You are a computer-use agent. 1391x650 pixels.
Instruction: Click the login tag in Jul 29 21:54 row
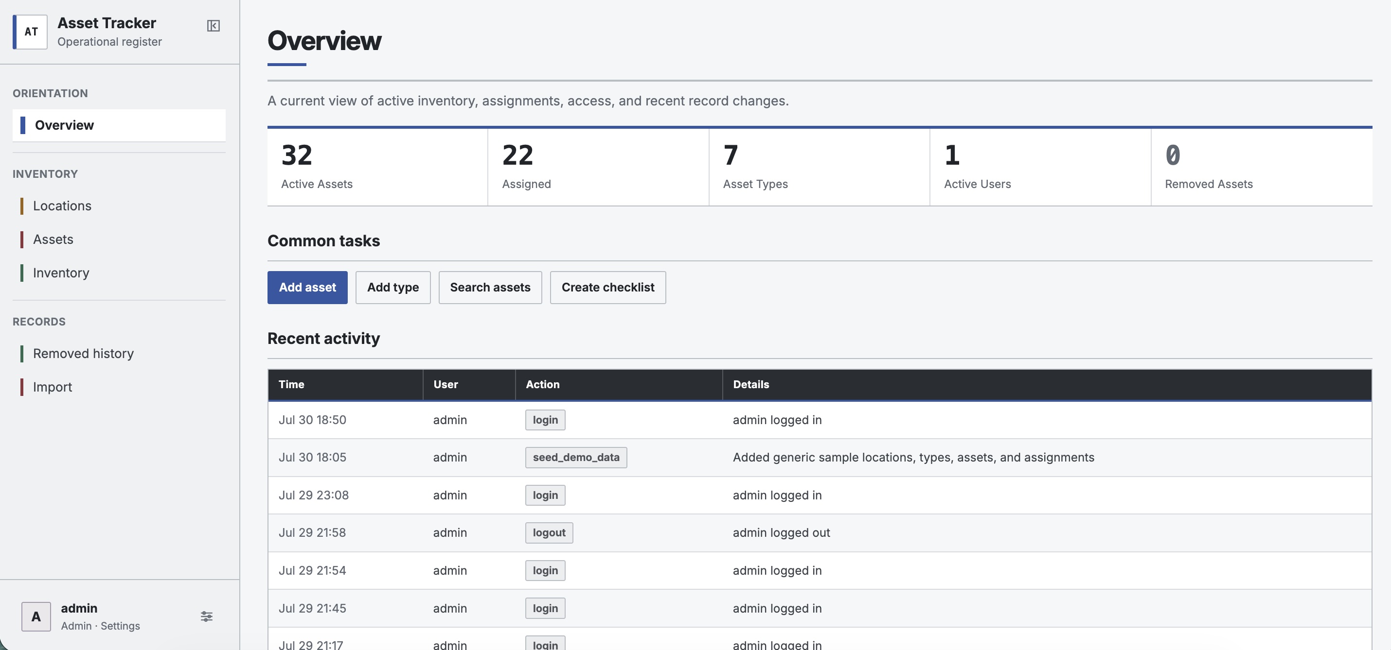tap(545, 571)
